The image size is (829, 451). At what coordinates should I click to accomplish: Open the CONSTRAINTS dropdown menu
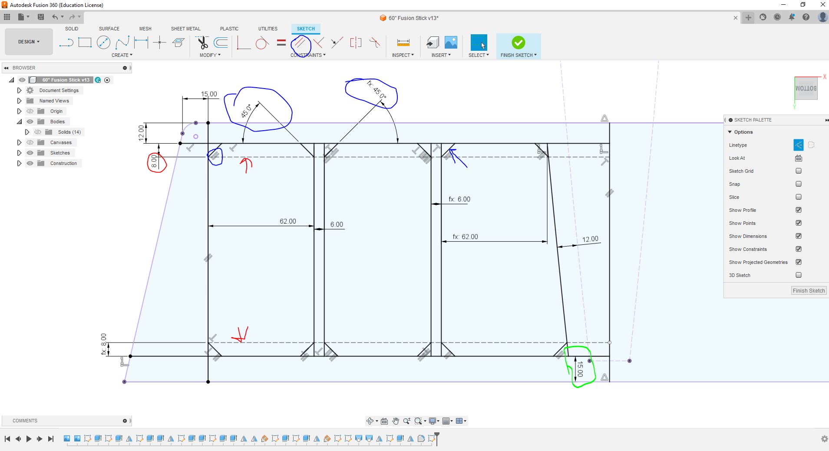tap(308, 55)
